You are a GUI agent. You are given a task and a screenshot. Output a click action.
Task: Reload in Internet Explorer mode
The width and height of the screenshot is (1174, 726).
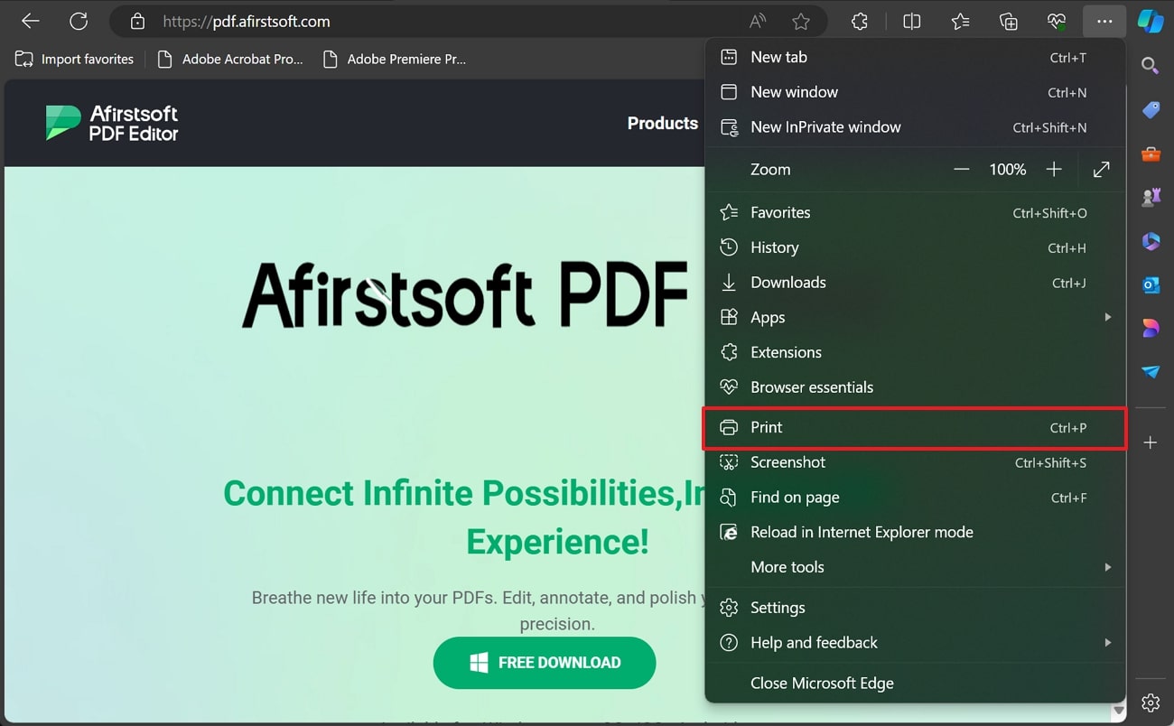(915, 533)
